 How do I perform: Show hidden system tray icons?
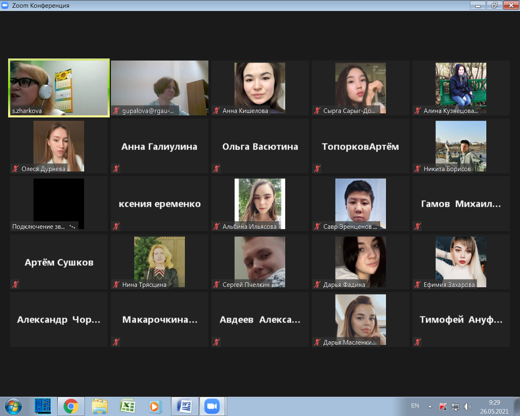[x=430, y=406]
